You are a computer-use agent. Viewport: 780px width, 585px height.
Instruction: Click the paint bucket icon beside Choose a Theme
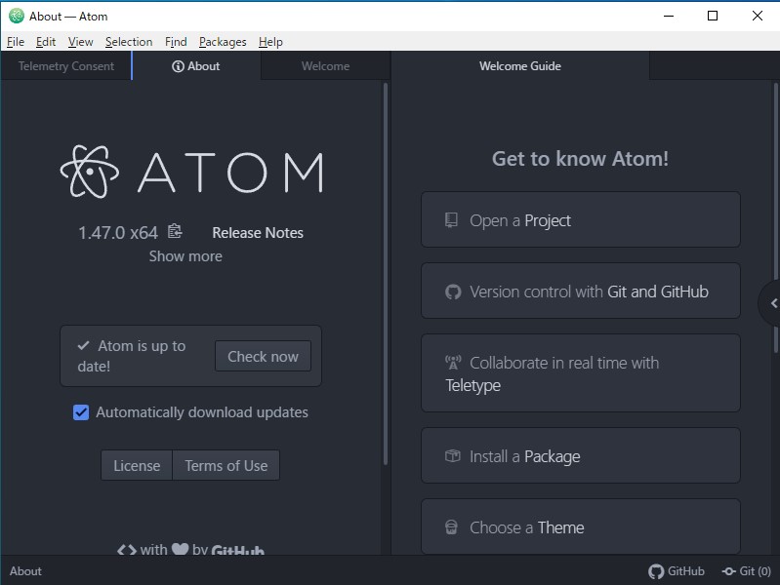coord(451,526)
